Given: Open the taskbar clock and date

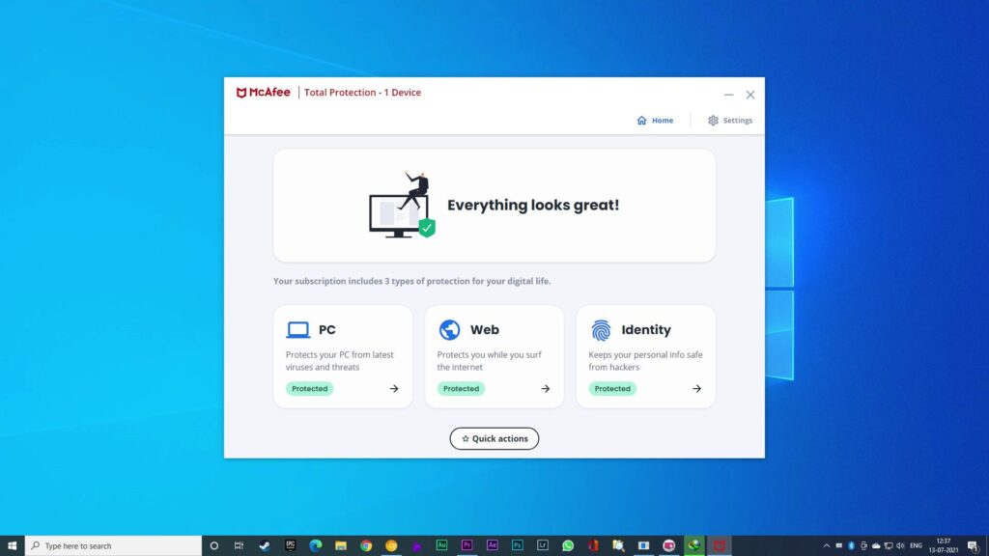Looking at the screenshot, I should click(943, 546).
